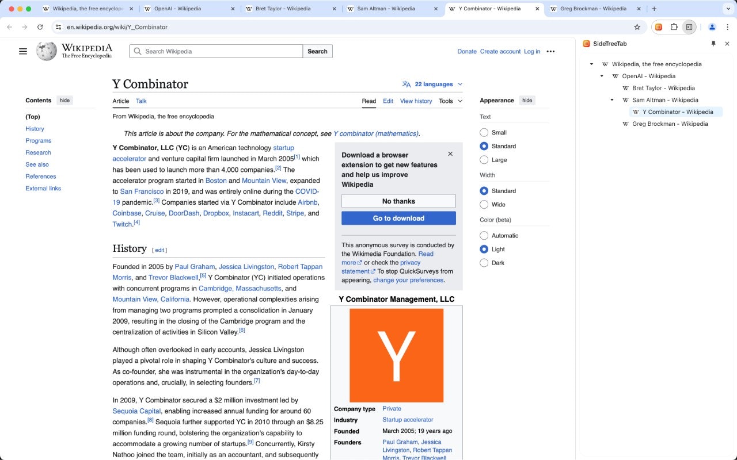Switch to Wikipedia, the free encyclopedia tab
The image size is (737, 460).
88,9
